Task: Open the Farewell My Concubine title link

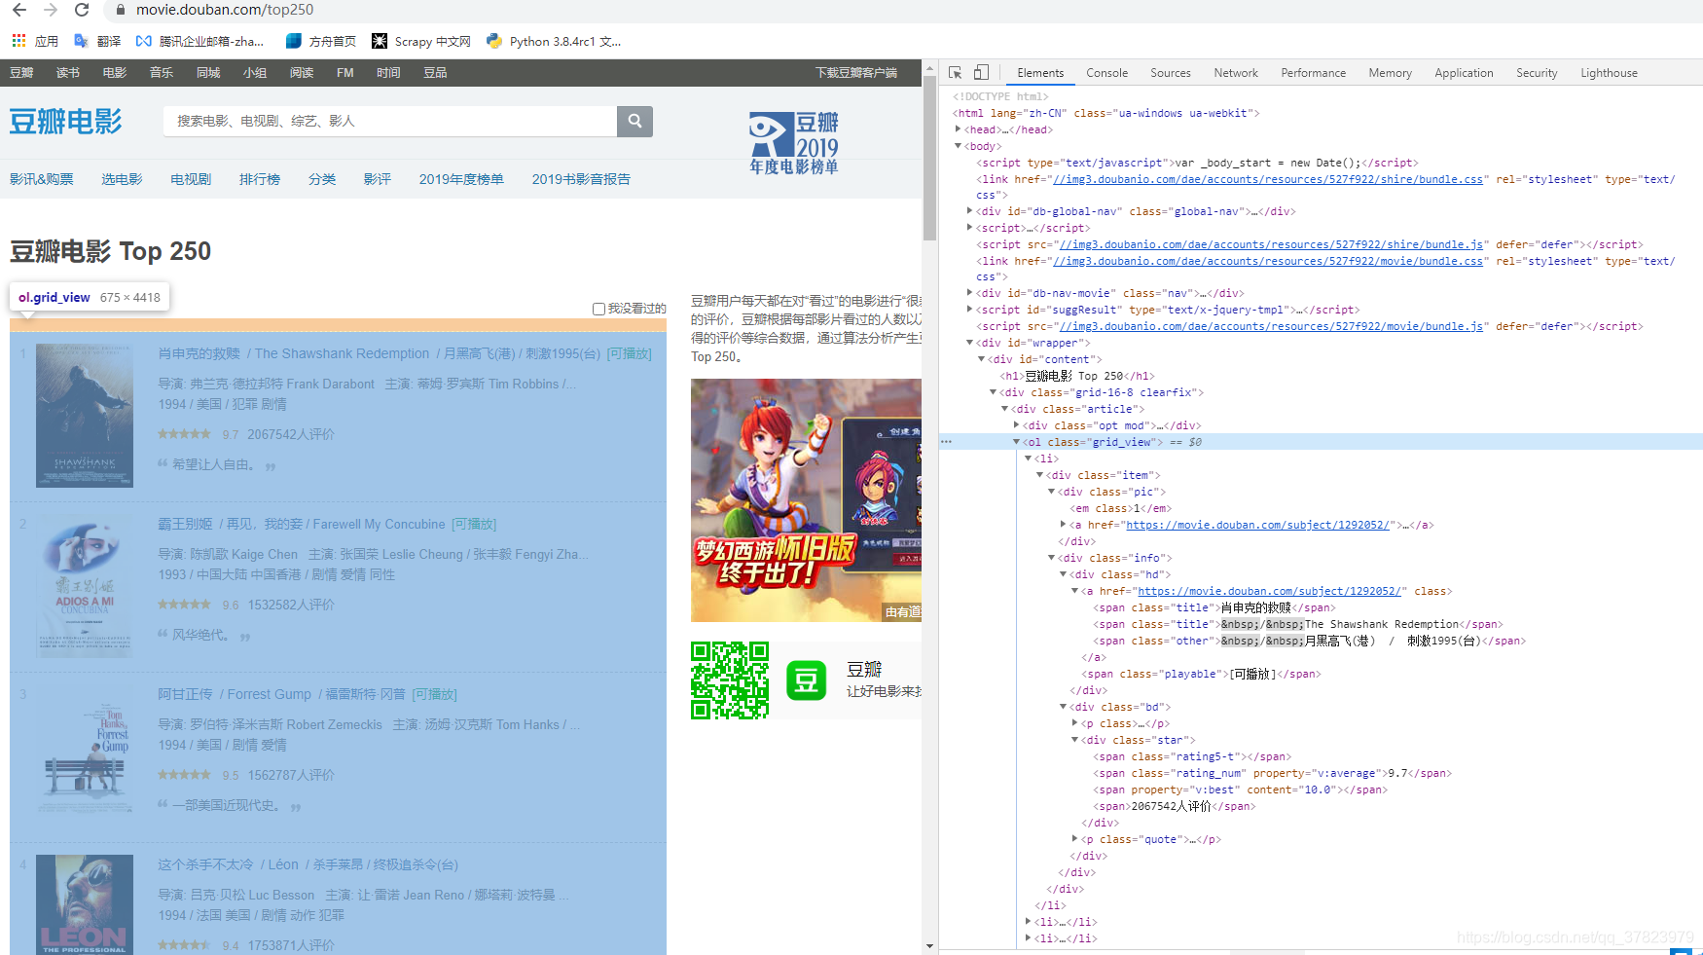Action: click(x=302, y=524)
